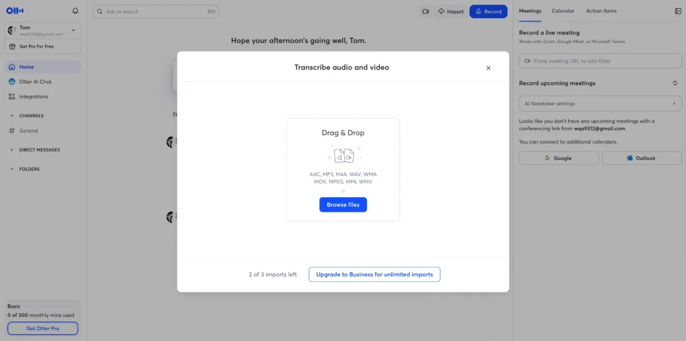Click the Drag & Drop heading
Viewport: 686px width, 341px height.
343,133
